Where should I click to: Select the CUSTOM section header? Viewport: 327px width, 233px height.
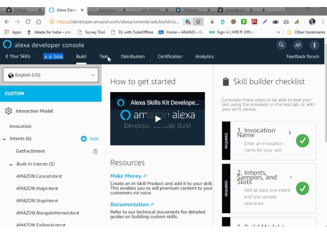(x=51, y=93)
